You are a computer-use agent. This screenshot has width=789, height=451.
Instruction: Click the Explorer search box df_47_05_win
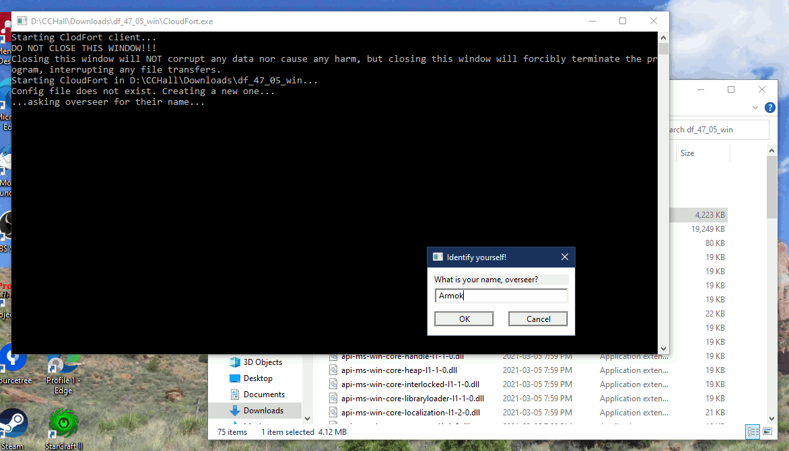click(x=718, y=130)
